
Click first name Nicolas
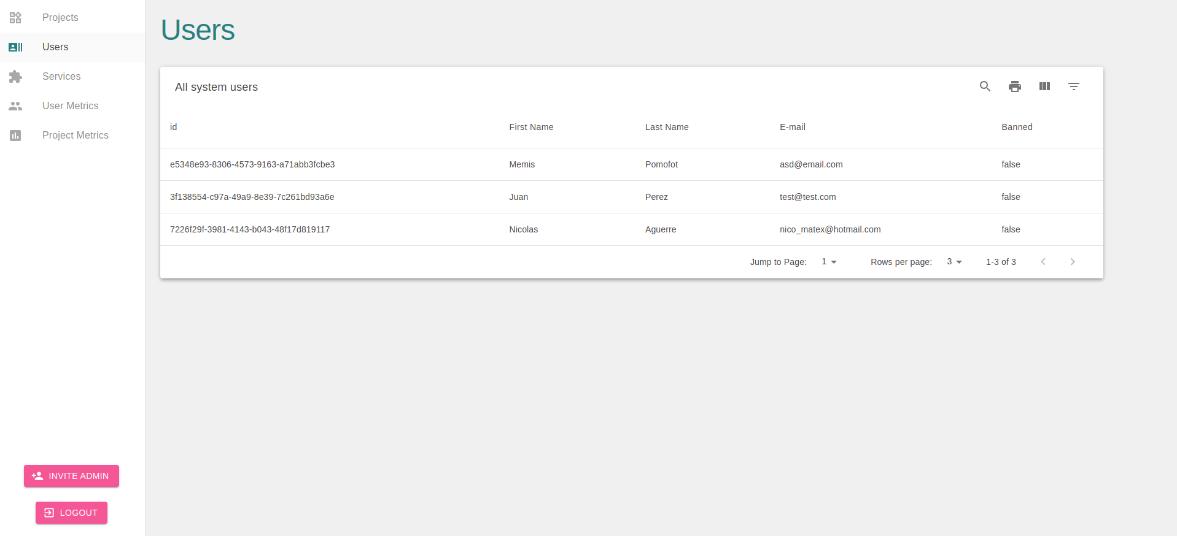tap(524, 229)
